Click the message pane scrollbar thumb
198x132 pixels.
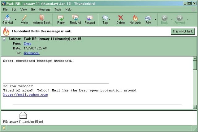tap(195, 65)
